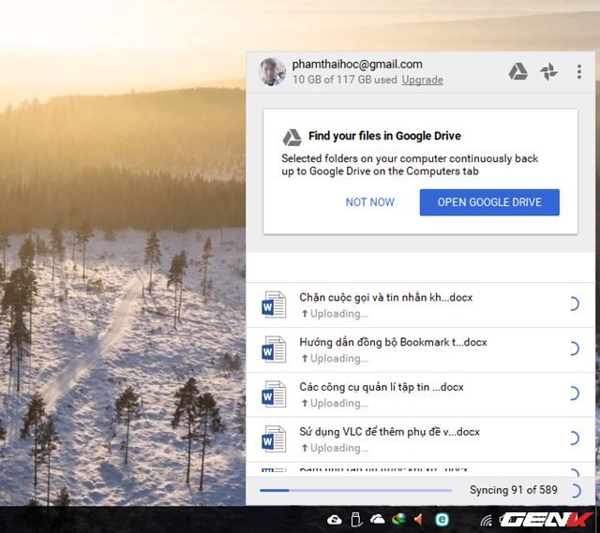Click Word icon of Chặn cuộc gọi file
600x533 pixels.
pos(274,304)
